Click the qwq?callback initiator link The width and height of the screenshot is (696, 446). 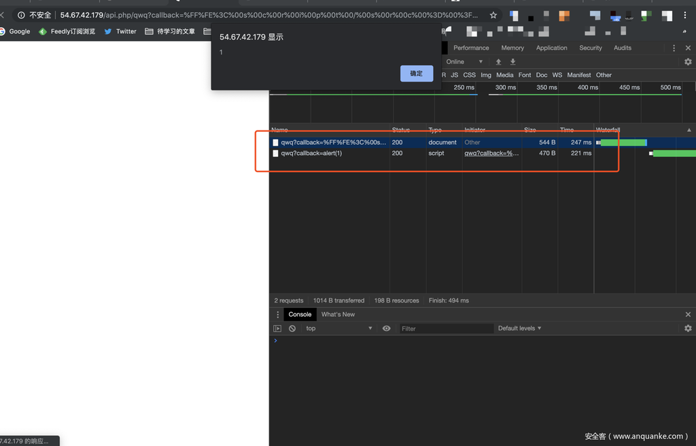(x=491, y=154)
